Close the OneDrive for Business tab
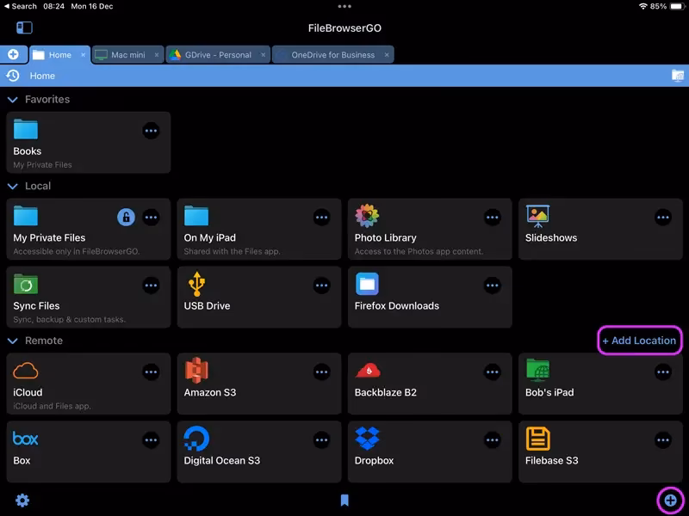This screenshot has width=689, height=516. coord(388,55)
